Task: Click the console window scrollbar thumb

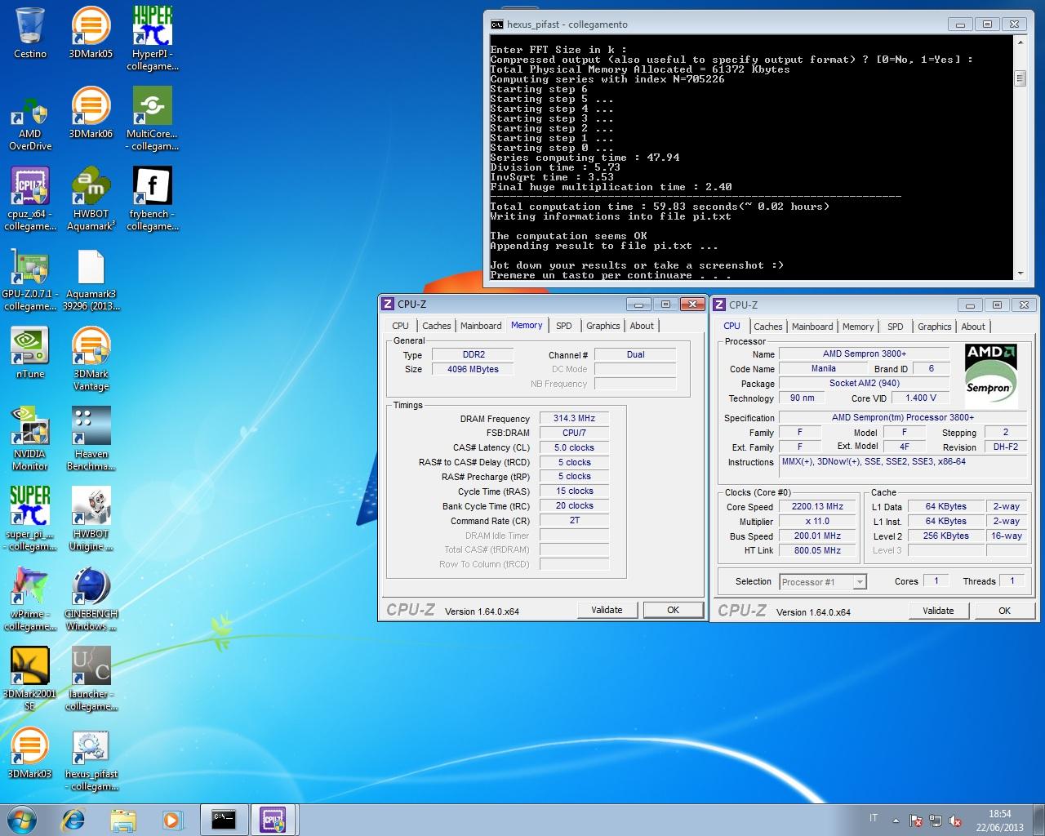Action: coord(1020,78)
